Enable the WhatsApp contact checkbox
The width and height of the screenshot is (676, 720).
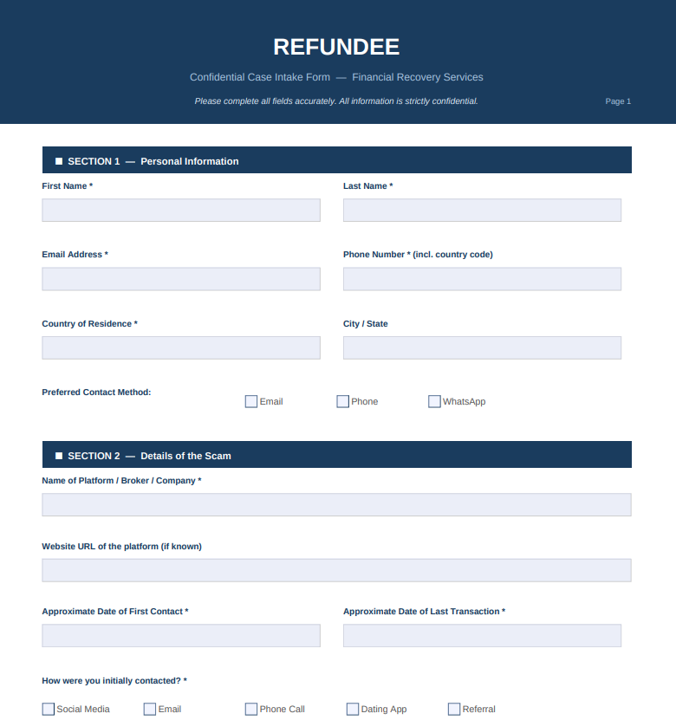pyautogui.click(x=434, y=401)
